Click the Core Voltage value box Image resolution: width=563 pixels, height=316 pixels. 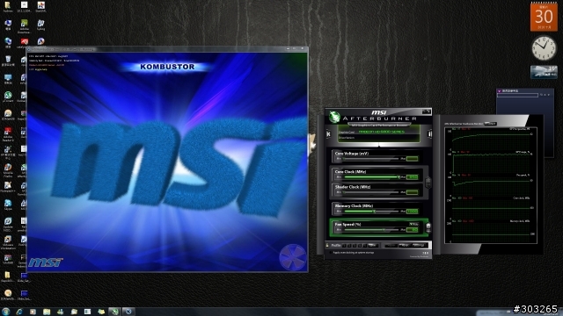[413, 158]
